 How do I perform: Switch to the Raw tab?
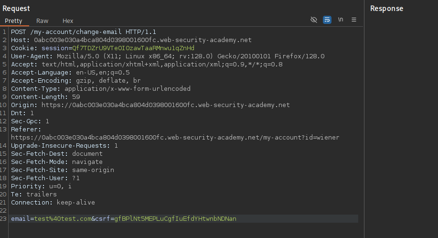pos(43,21)
